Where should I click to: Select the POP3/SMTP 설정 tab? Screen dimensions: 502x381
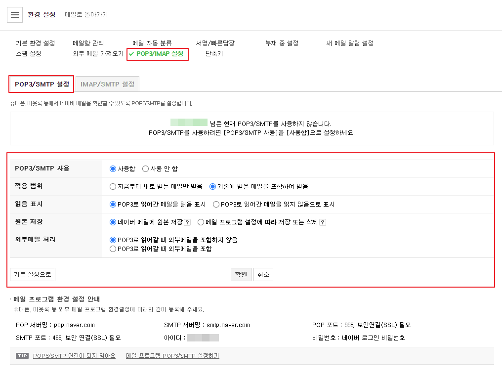coord(41,84)
